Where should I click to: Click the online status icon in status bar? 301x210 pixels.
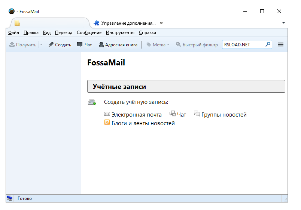coord(10,198)
